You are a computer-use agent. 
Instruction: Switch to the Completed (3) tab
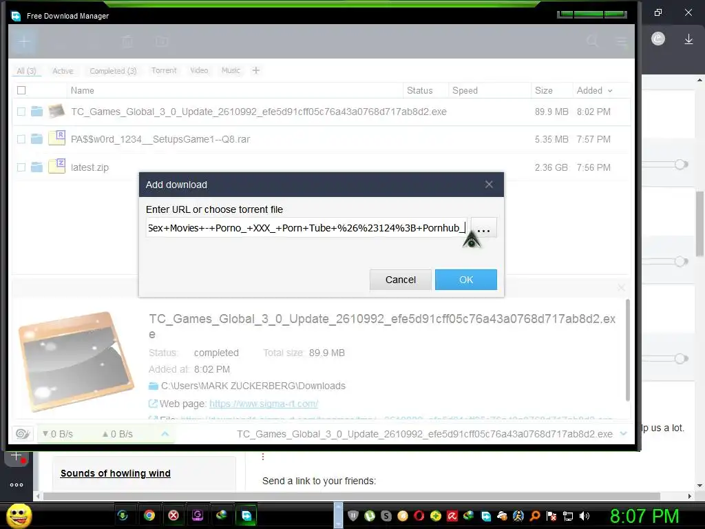[113, 71]
